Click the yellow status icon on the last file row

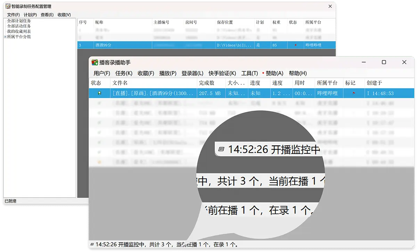point(99,162)
